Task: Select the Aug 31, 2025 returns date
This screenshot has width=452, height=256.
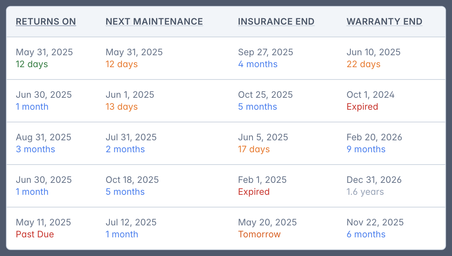Action: tap(43, 137)
